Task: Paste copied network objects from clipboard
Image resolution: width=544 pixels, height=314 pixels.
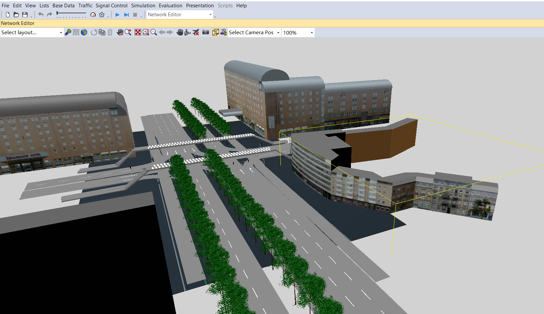Action: (x=110, y=32)
